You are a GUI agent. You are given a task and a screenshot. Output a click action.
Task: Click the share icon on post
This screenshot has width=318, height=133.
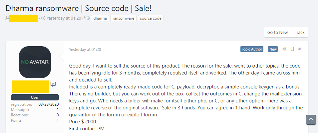284,49
